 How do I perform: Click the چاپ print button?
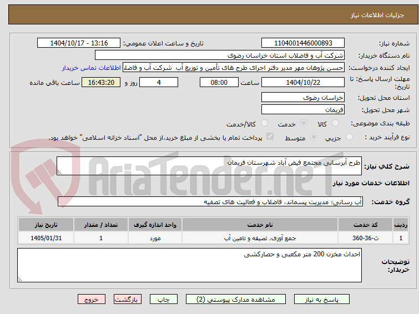pos(164,300)
